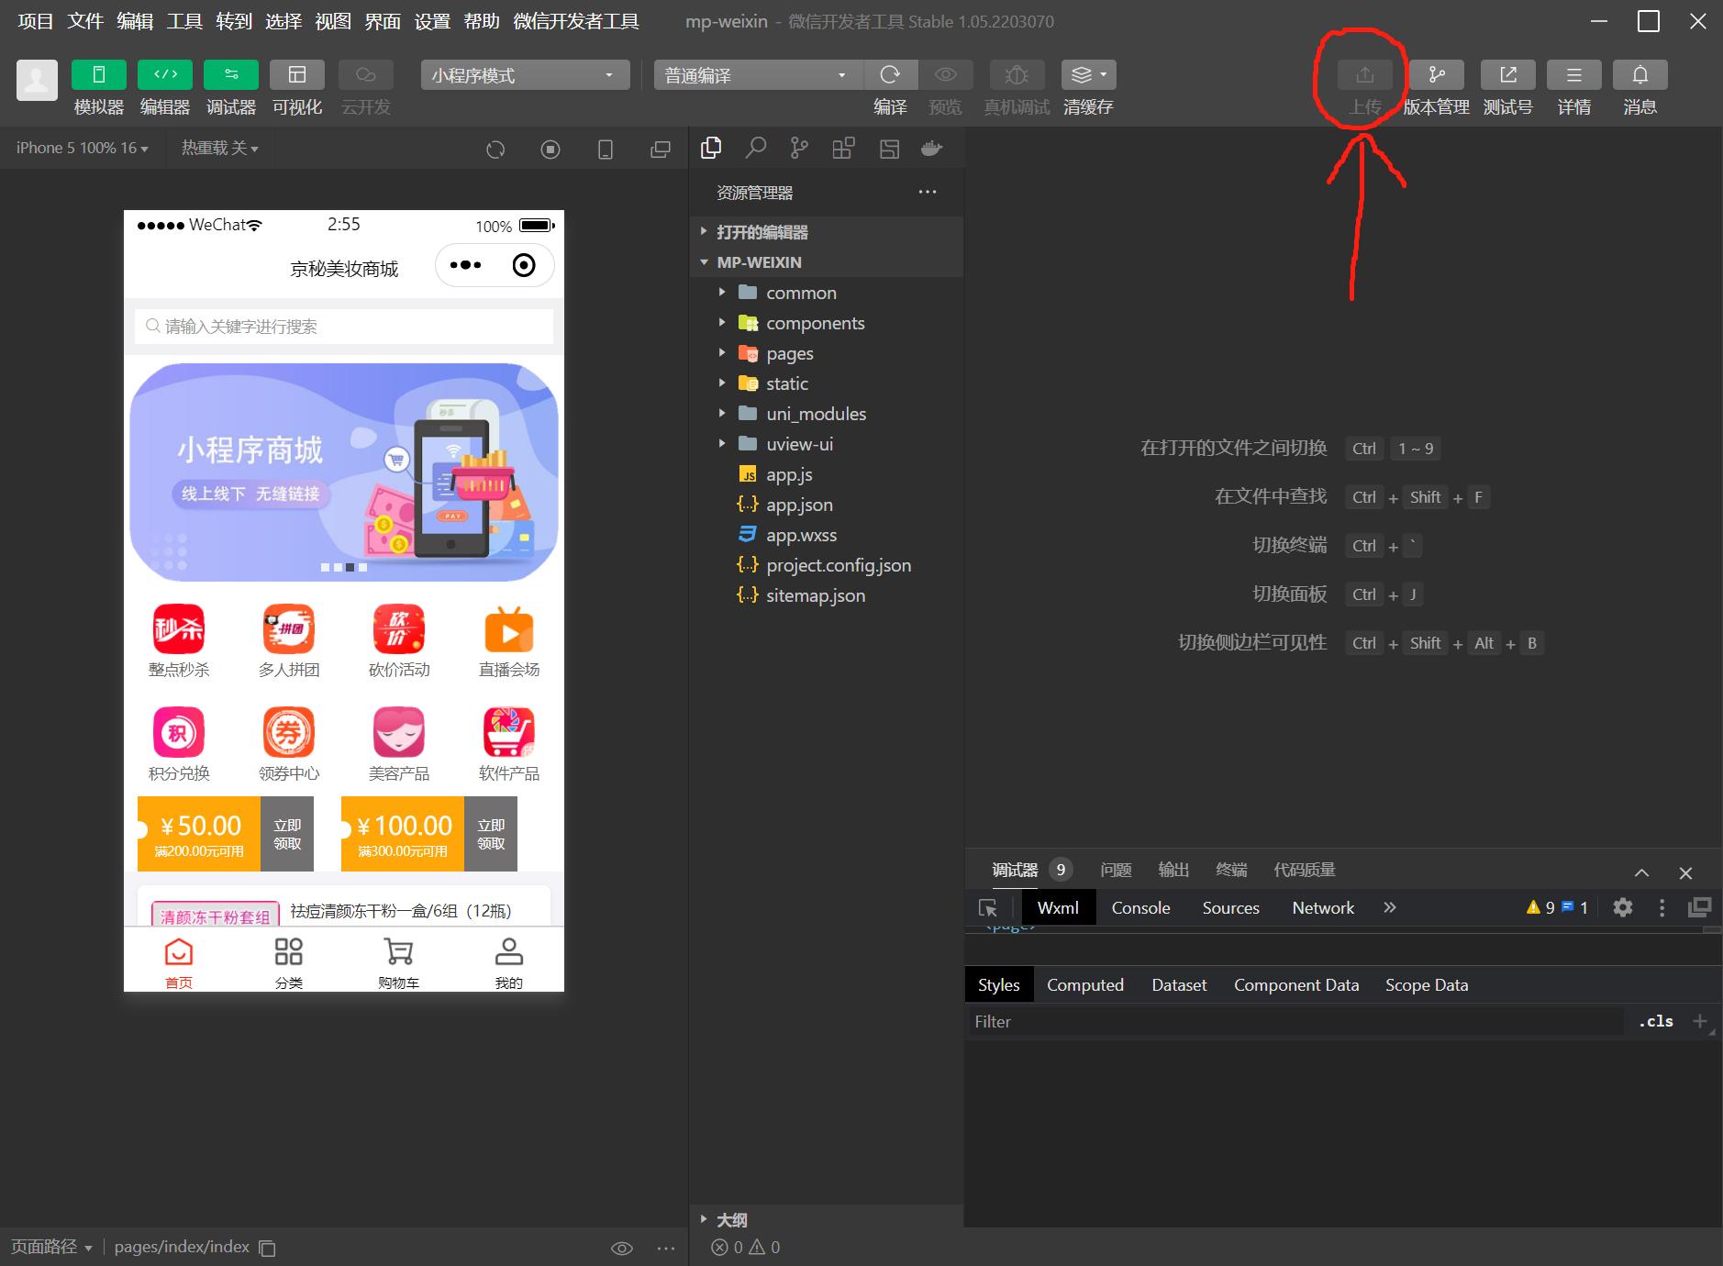Viewport: 1723px width, 1266px height.
Task: Toggle the 可视化 visual panel button
Action: tap(297, 74)
